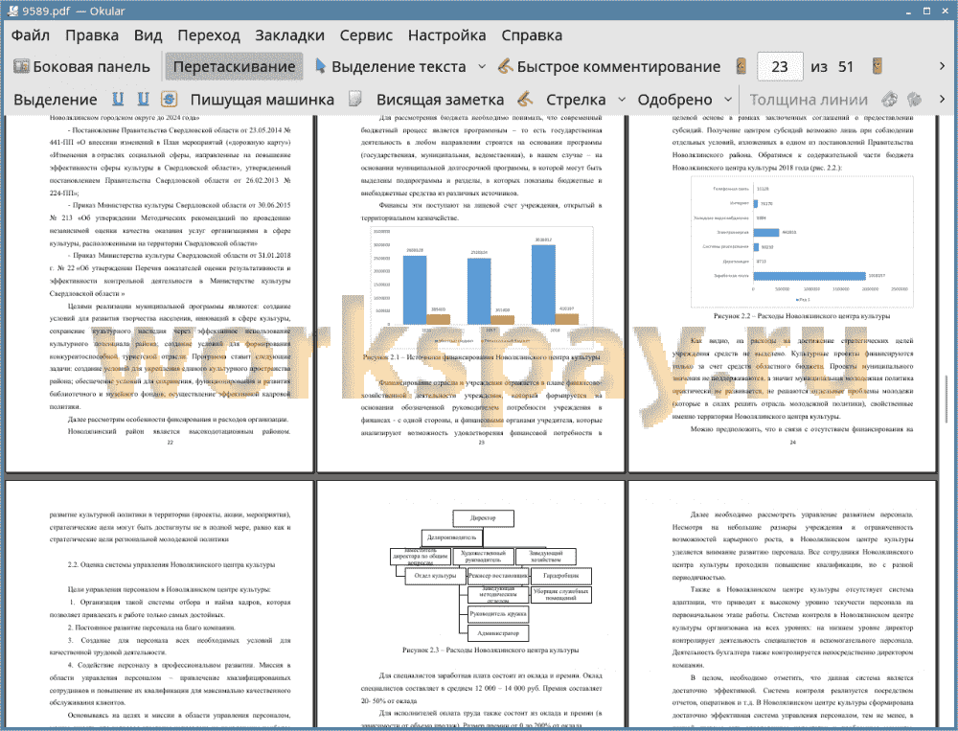Activate the Выделение текста tool
Viewport: 958px width, 731px height.
pos(390,67)
